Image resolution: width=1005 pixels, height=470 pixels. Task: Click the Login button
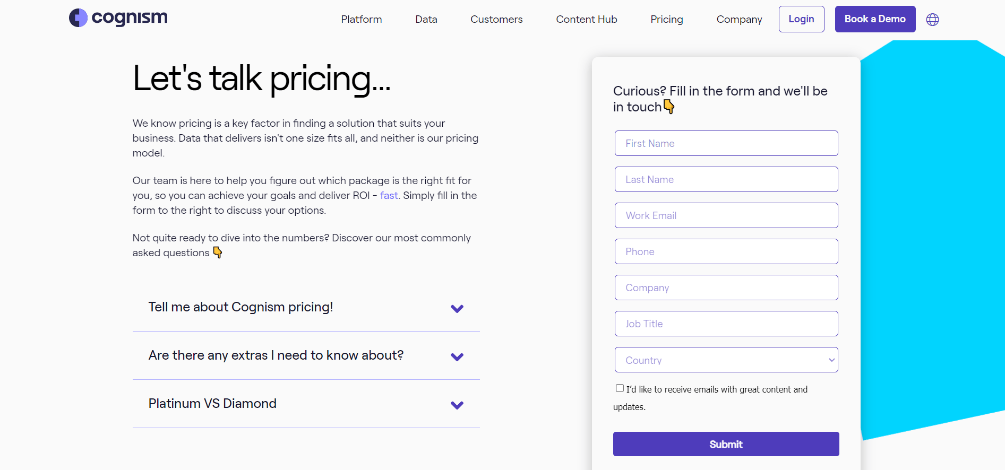coord(801,19)
